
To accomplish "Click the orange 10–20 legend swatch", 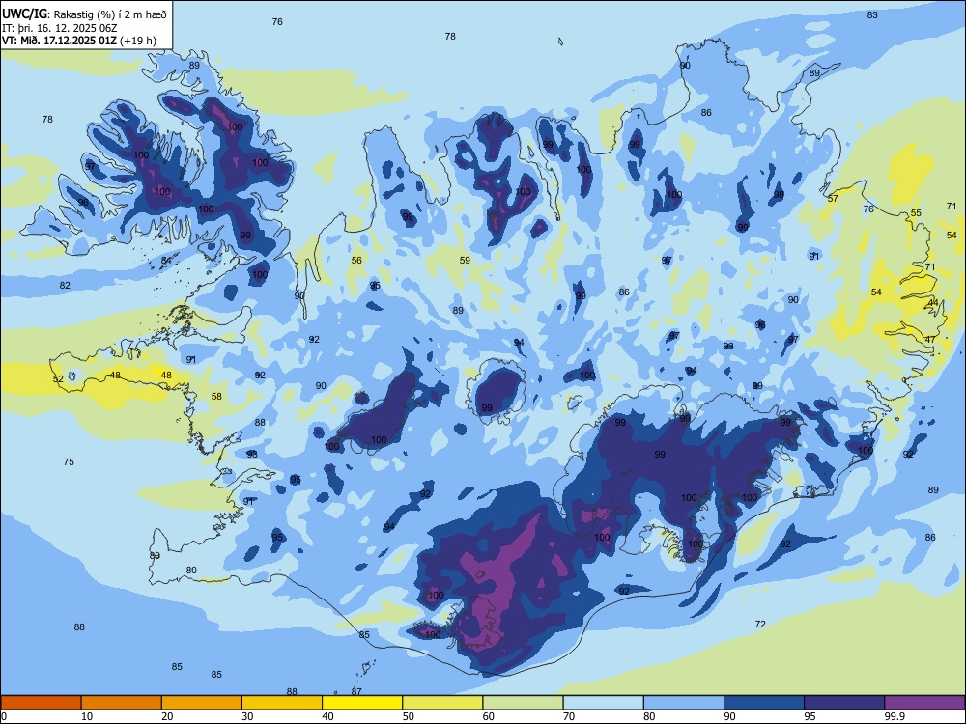I will click(122, 703).
